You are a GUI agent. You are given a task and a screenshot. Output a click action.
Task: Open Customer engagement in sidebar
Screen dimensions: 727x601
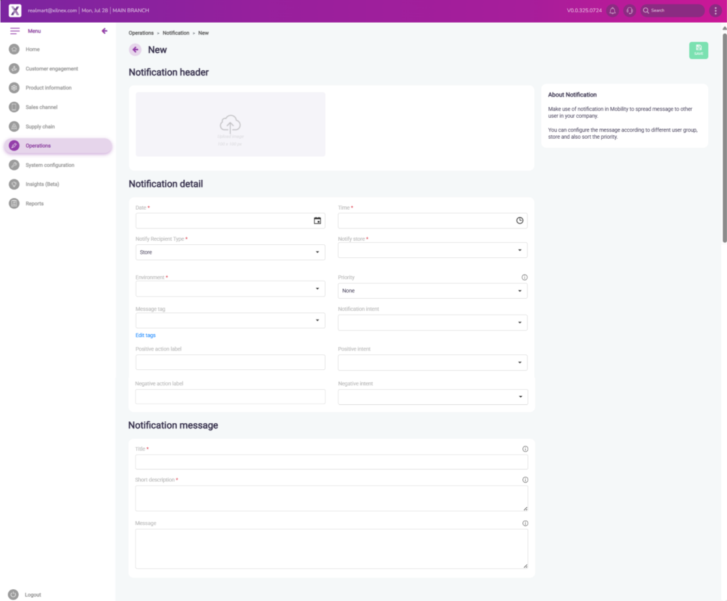point(52,68)
